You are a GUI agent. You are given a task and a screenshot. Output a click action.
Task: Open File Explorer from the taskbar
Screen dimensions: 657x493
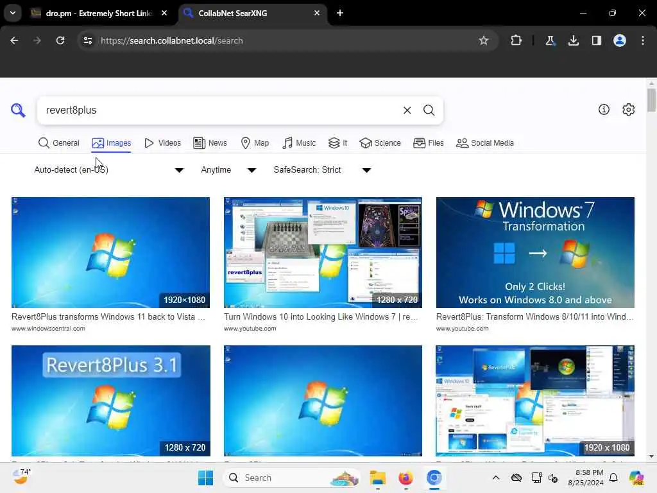(x=377, y=478)
